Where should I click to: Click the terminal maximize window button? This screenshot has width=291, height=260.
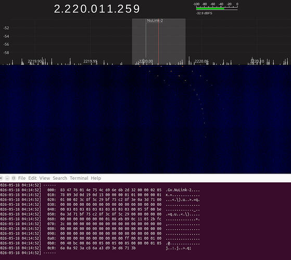click(14, 178)
